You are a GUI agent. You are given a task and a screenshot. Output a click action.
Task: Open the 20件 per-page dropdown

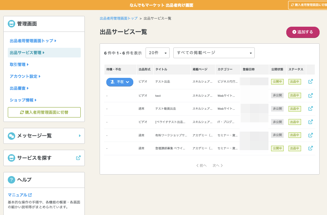click(x=157, y=53)
